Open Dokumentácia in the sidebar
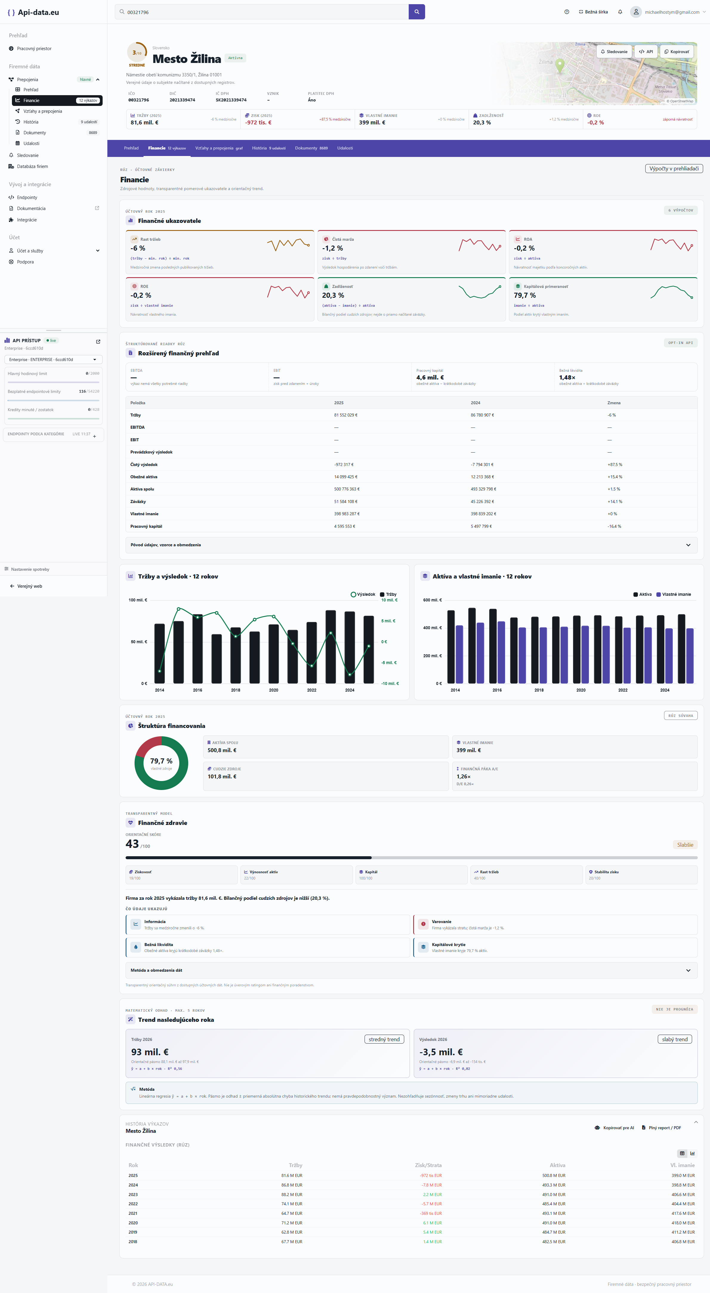The height and width of the screenshot is (1293, 710). click(x=53, y=209)
